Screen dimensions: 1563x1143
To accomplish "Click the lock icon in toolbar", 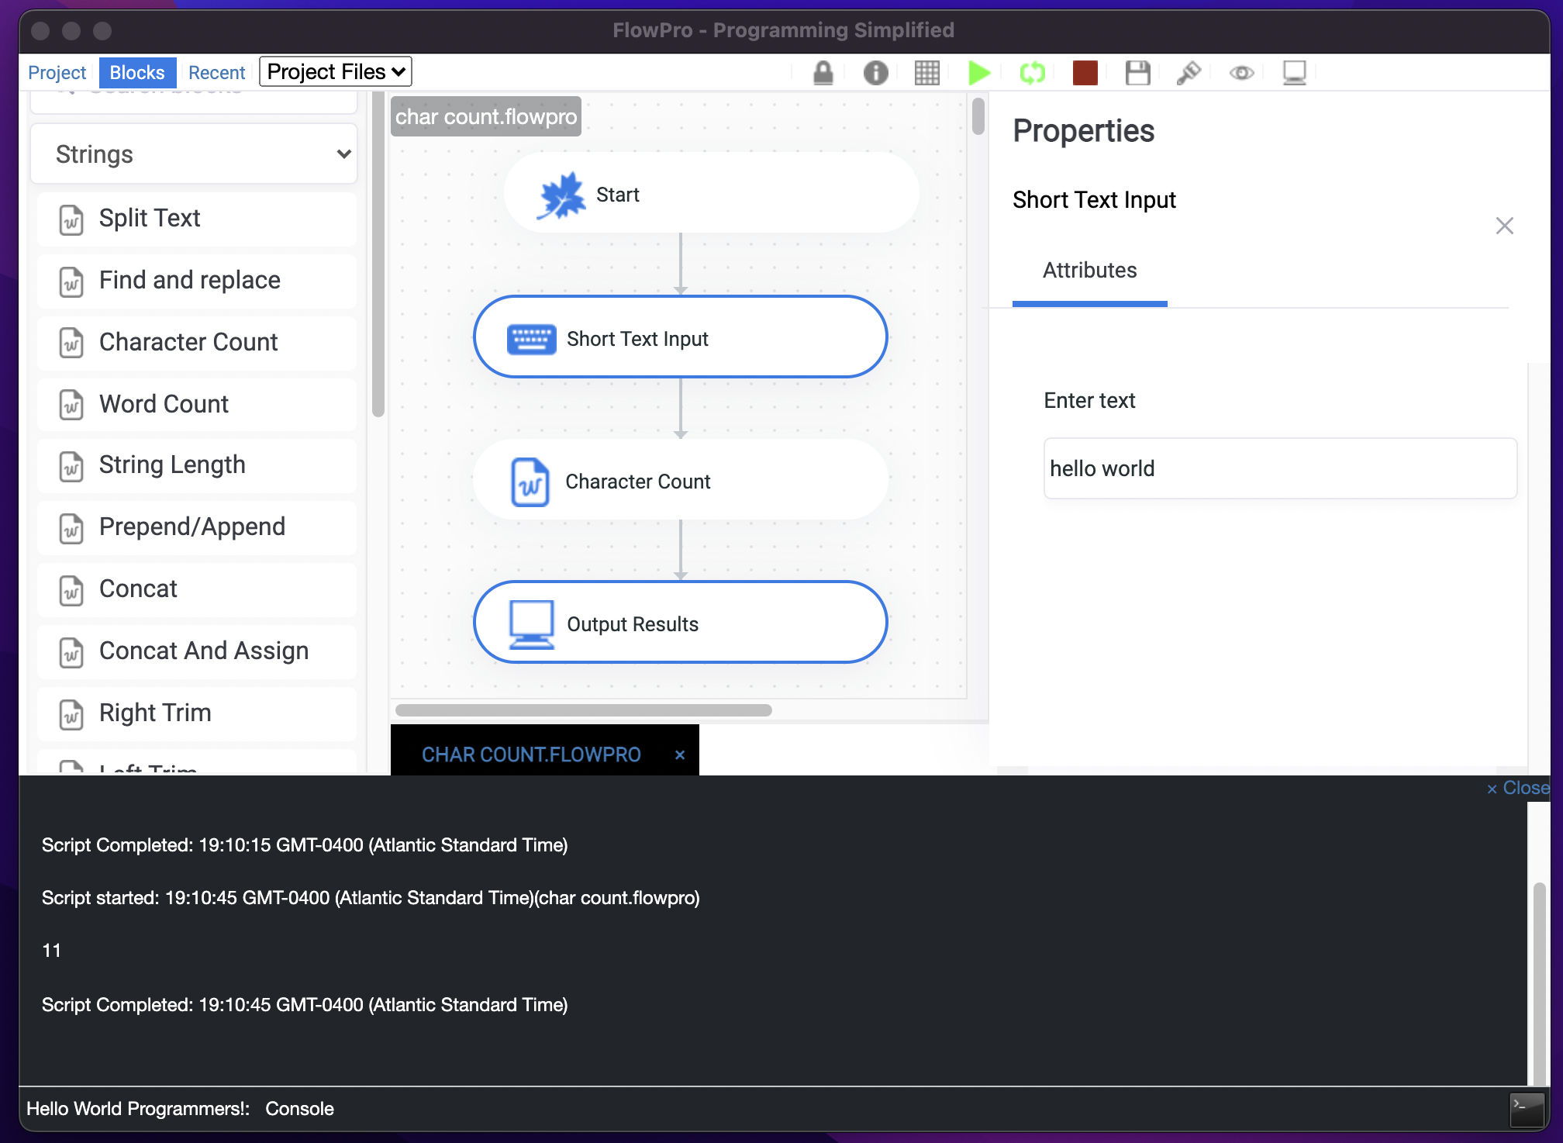I will point(823,73).
